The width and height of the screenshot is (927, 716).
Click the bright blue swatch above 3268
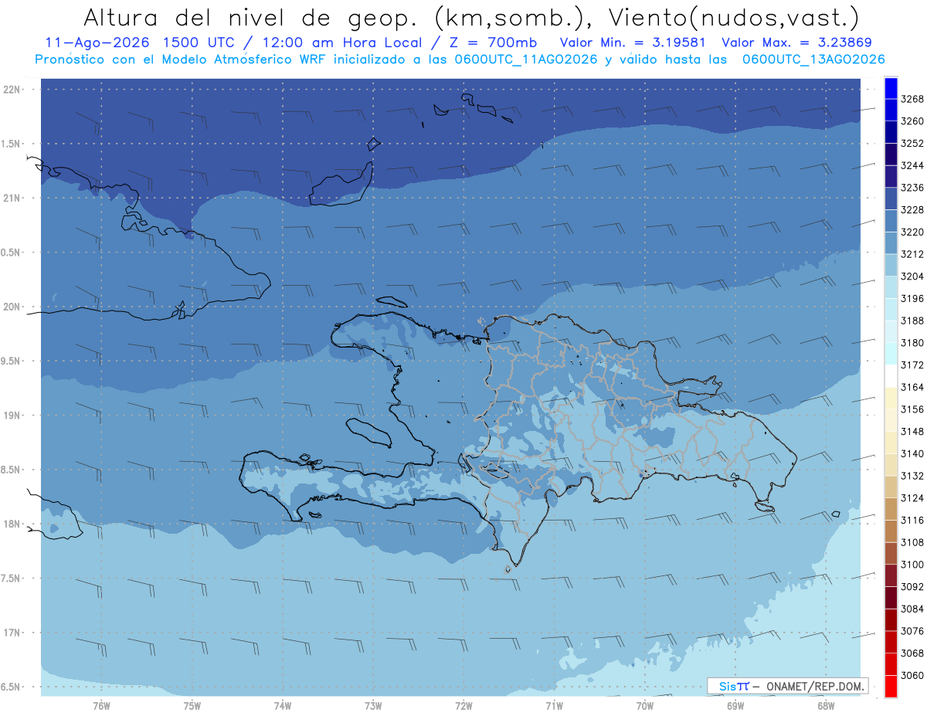point(891,88)
